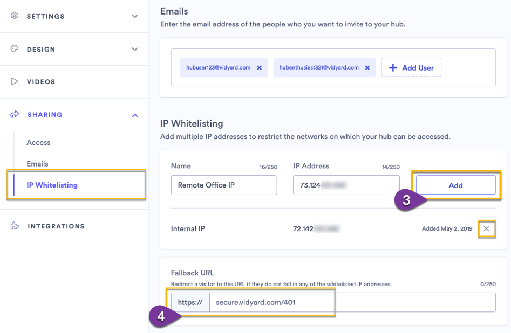Open the Videos menu item
Screen dimensions: 511x333
[41, 82]
